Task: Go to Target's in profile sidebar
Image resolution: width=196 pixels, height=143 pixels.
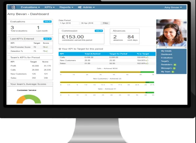Action: pyautogui.click(x=165, y=61)
